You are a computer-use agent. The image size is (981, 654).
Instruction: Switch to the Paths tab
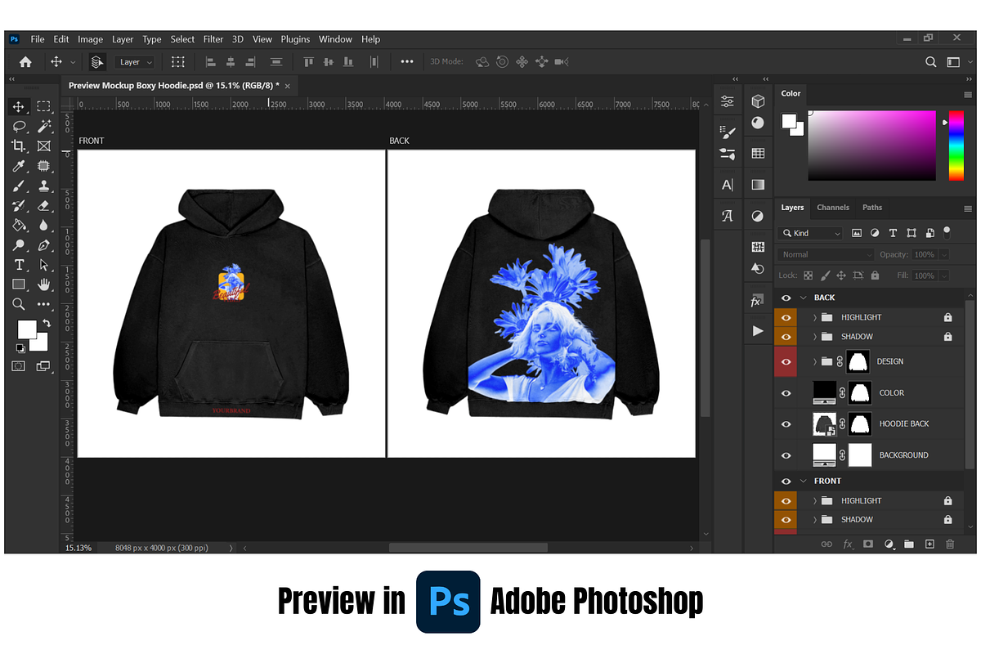click(872, 208)
